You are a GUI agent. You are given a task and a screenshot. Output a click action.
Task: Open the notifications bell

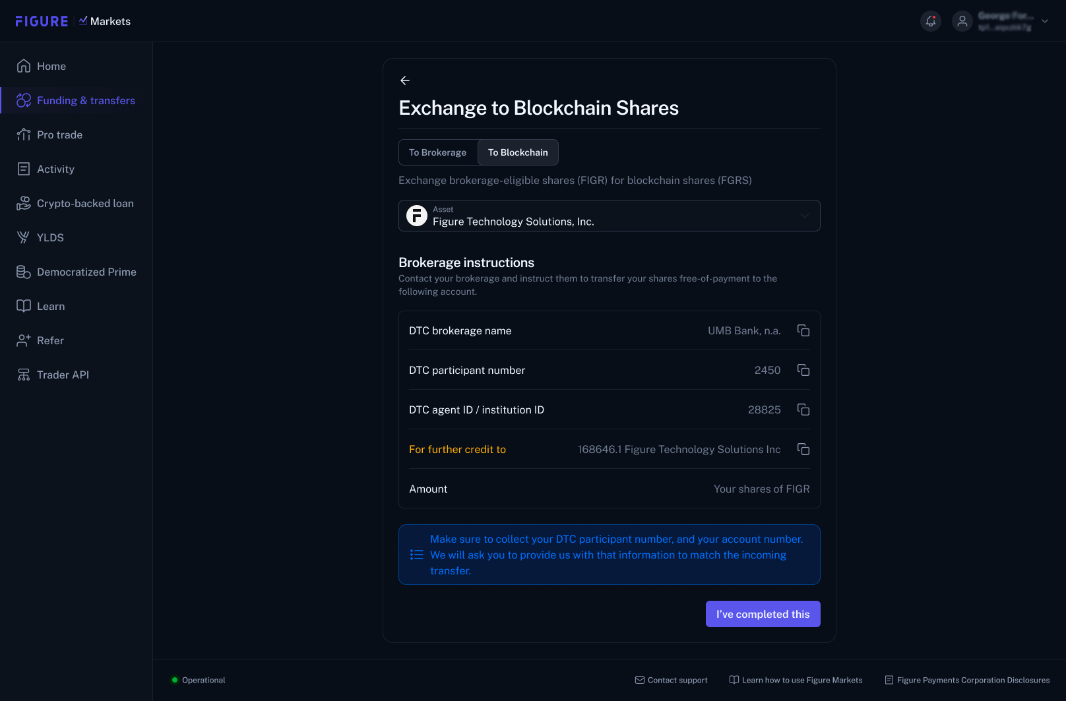[931, 21]
